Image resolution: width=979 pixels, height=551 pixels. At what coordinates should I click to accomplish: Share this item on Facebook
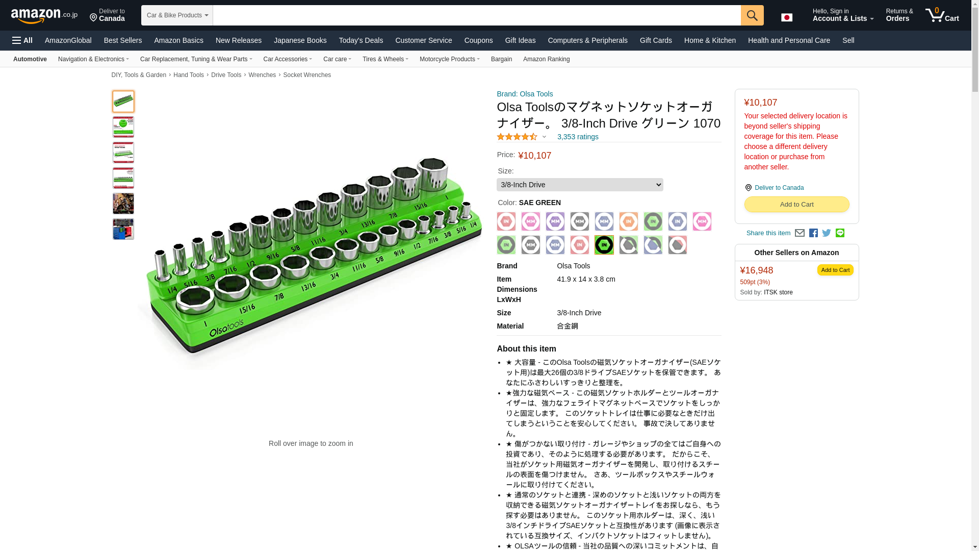coord(813,233)
